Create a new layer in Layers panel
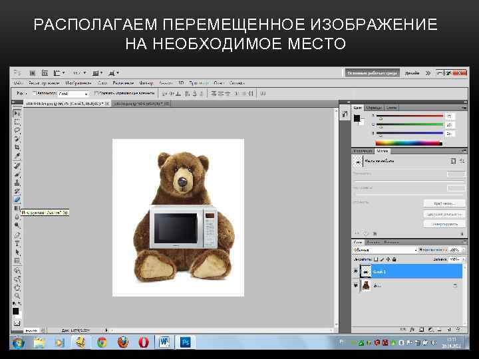 pyautogui.click(x=449, y=329)
